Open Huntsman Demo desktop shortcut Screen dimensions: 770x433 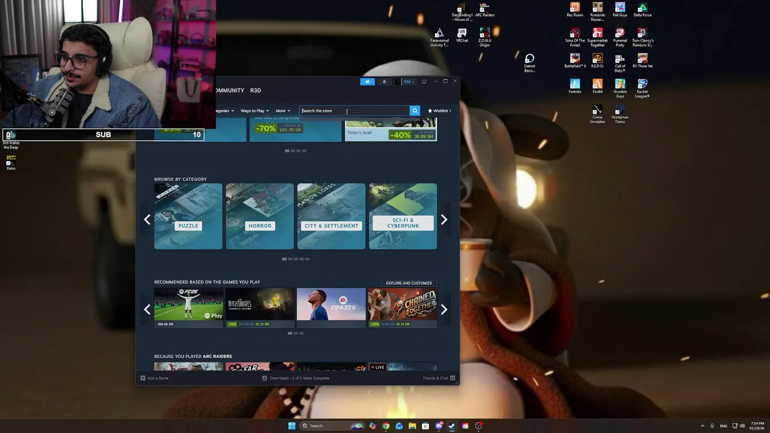620,114
